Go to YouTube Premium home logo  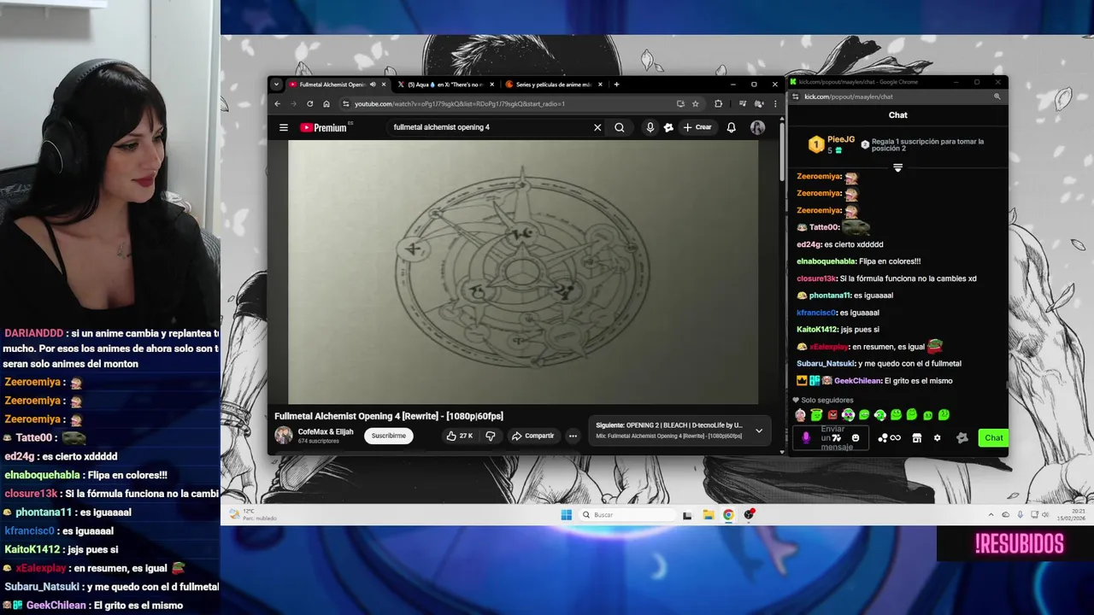click(324, 127)
